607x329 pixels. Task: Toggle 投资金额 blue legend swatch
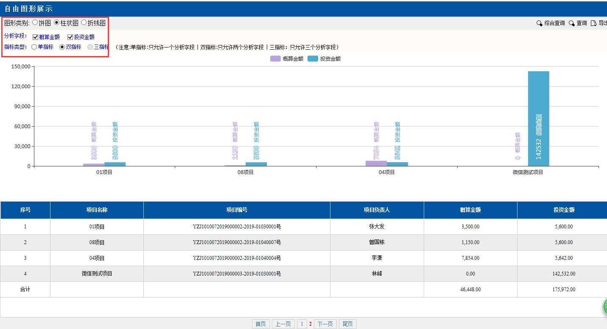click(x=313, y=59)
